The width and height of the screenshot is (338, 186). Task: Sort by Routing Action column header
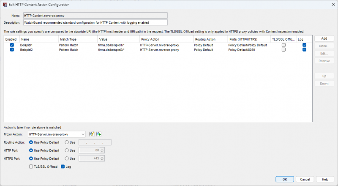point(210,39)
